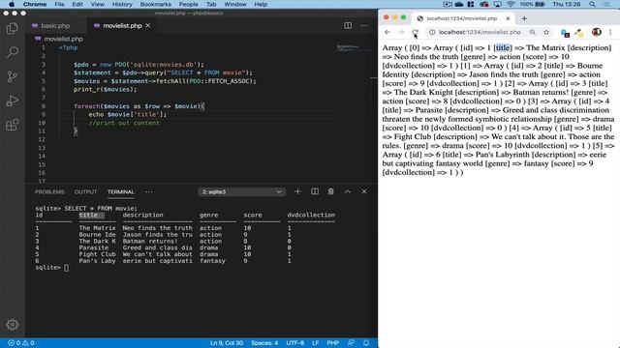Open the Search view in VS Code
This screenshot has height=348, width=620.
click(x=13, y=52)
